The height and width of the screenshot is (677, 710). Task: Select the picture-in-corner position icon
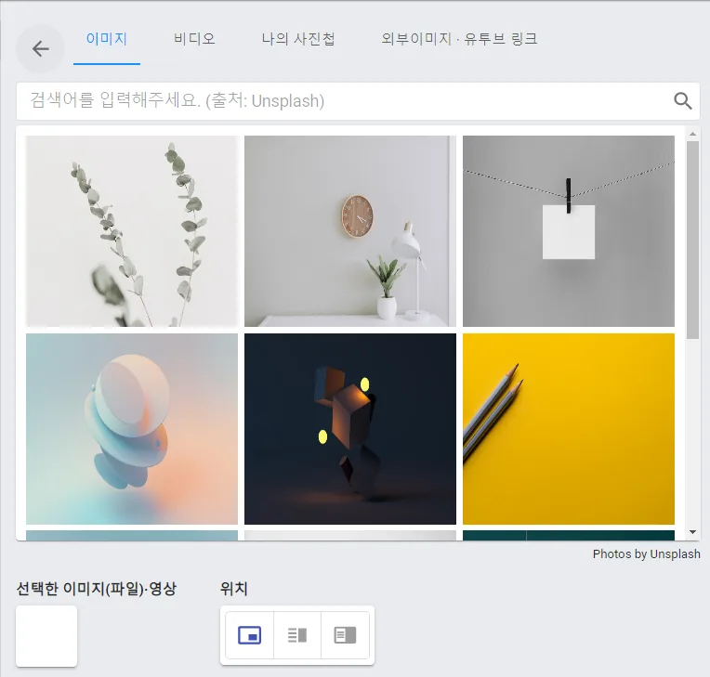click(249, 635)
